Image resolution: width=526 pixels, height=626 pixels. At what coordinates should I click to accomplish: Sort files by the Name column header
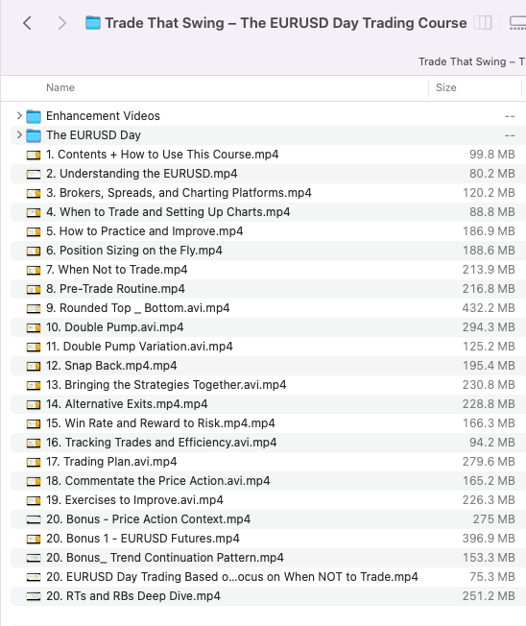(x=60, y=87)
